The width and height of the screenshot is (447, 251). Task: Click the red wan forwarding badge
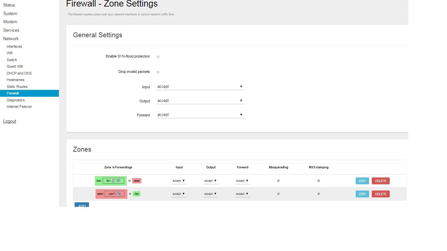click(137, 181)
